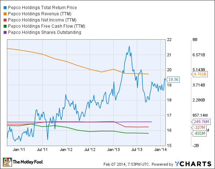The image size is (215, 169).
Task: Click the Feb 07 2014 timestamp text
Action: [126, 164]
